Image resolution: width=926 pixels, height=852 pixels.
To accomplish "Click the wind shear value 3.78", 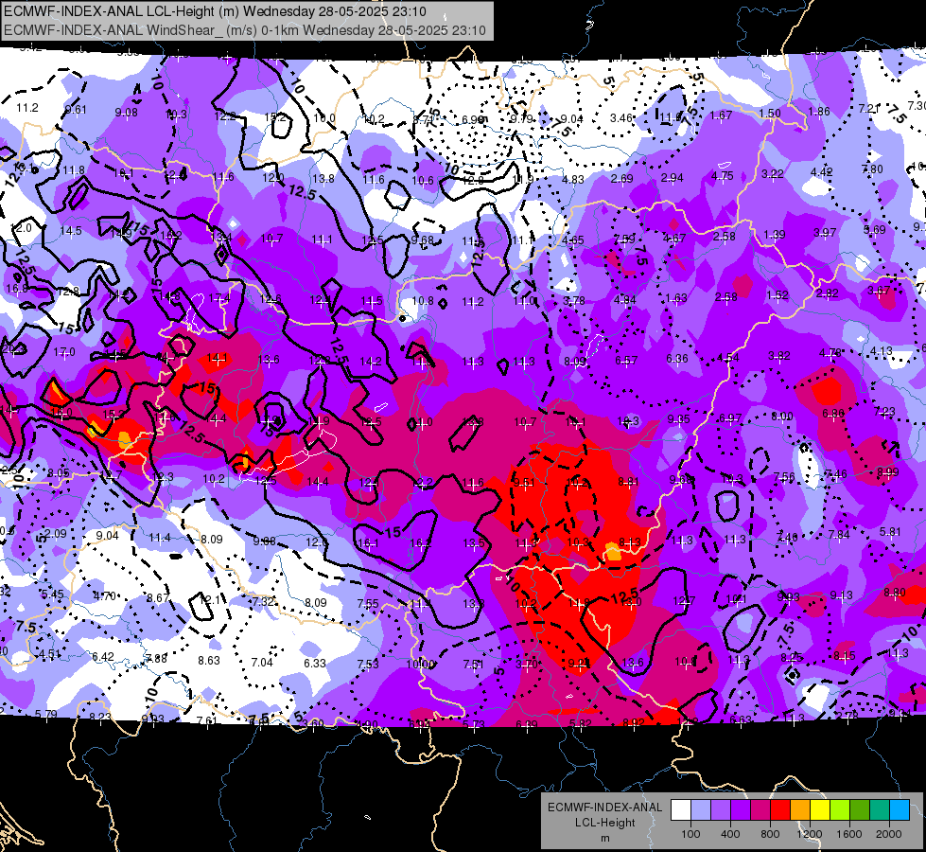I will point(574,301).
